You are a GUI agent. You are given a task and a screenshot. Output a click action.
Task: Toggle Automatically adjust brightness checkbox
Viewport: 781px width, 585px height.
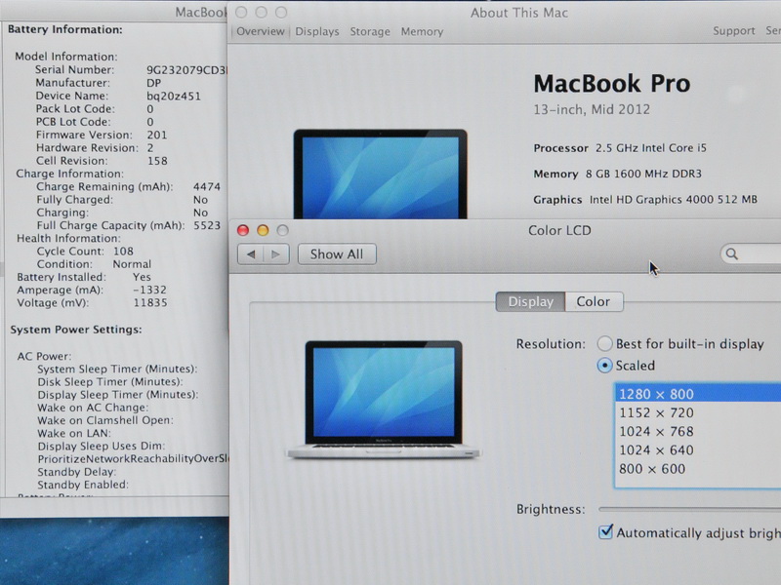pyautogui.click(x=605, y=531)
